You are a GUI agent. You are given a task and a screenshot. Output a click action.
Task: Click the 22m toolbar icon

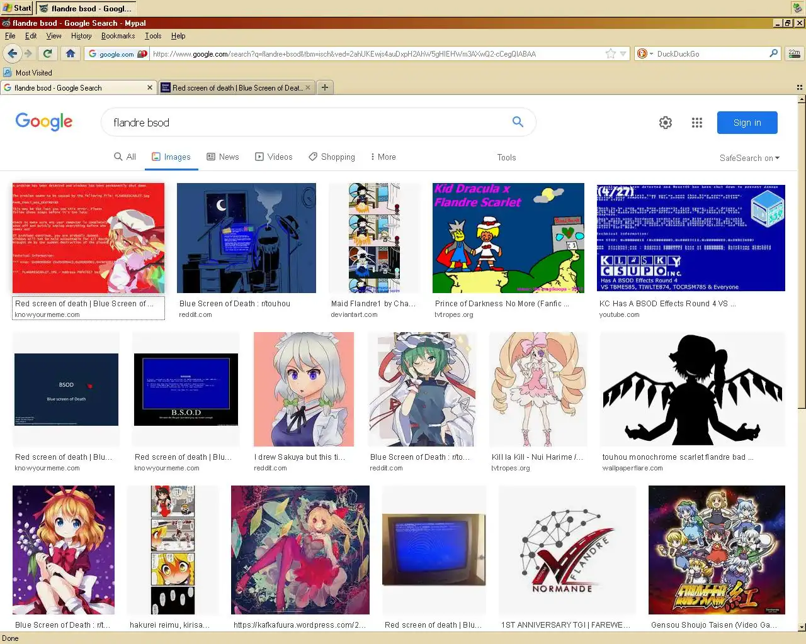click(794, 53)
